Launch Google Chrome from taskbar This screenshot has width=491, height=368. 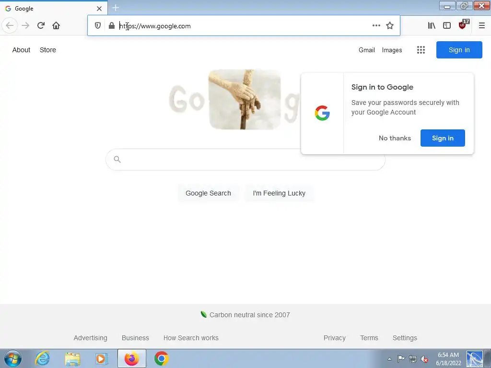[161, 358]
